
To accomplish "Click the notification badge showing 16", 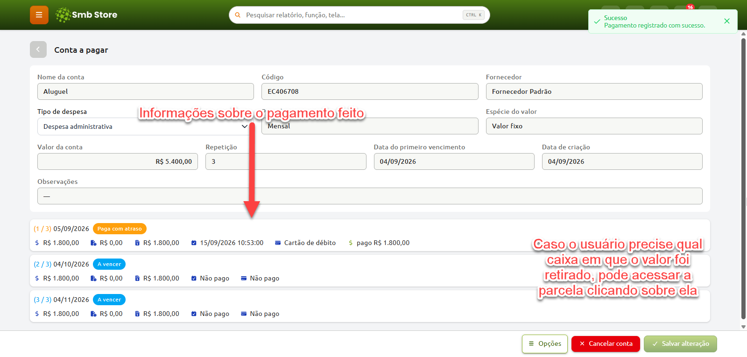I will (x=690, y=7).
